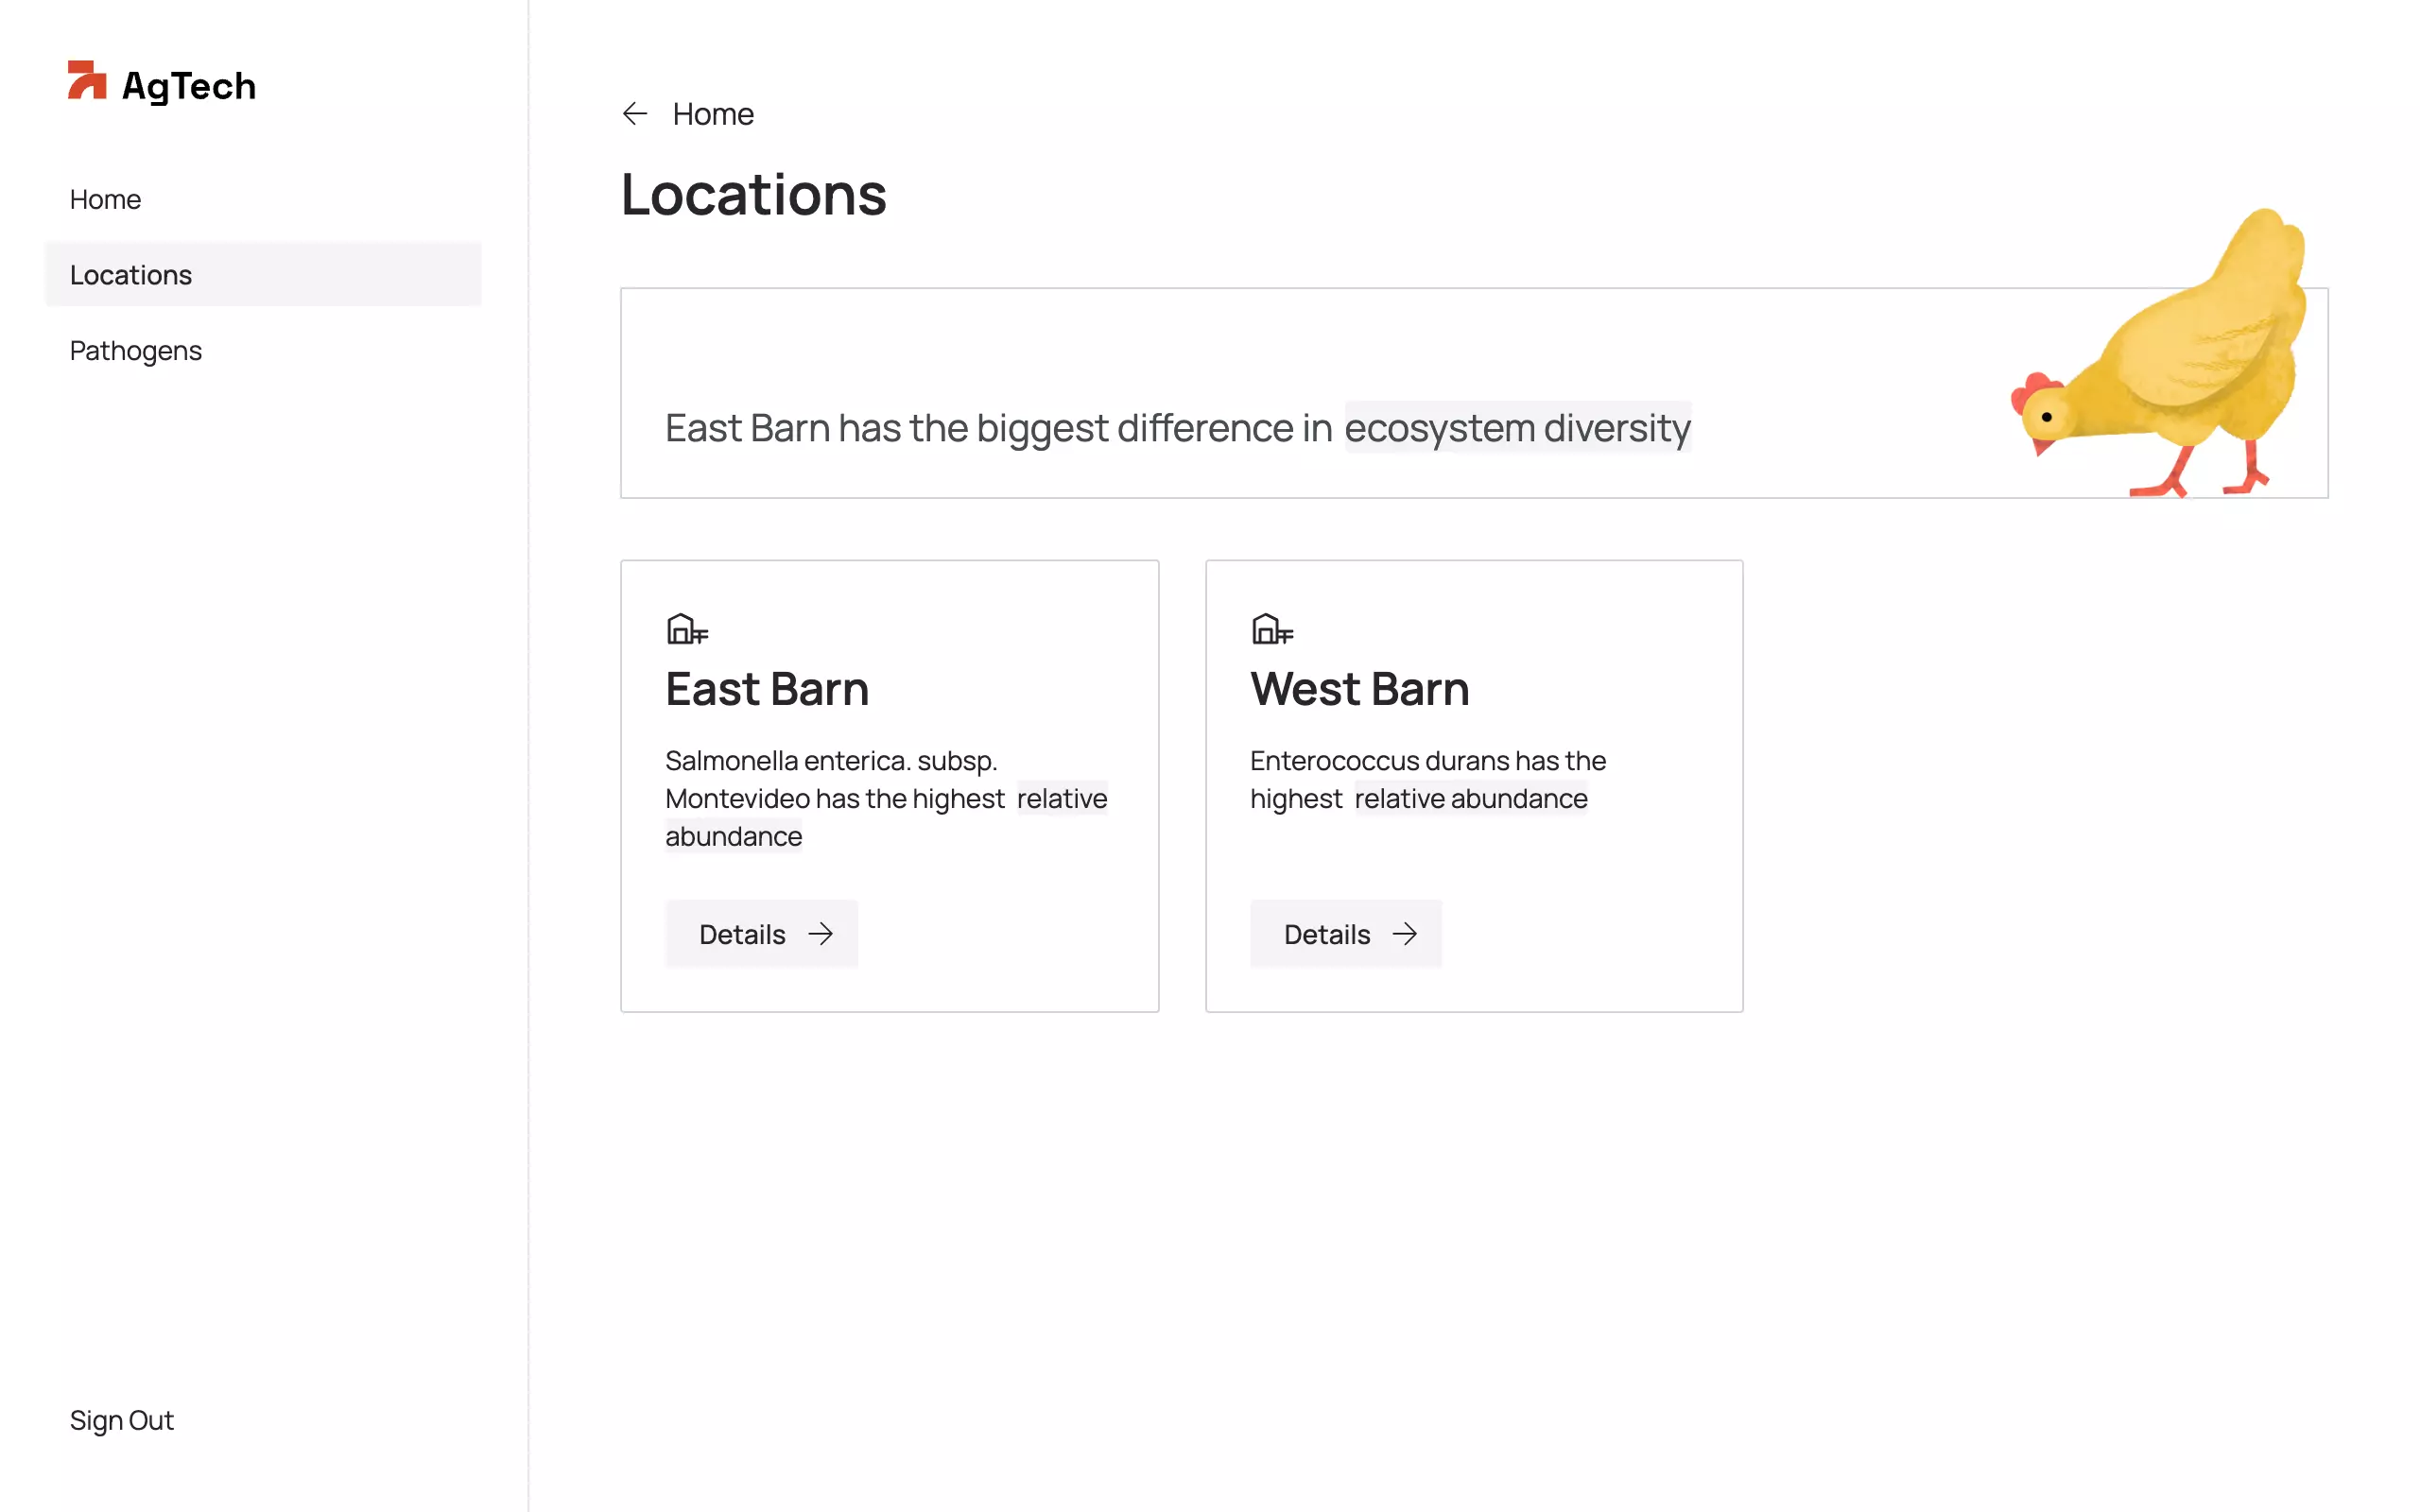Click the East Barn card title

pyautogui.click(x=767, y=689)
